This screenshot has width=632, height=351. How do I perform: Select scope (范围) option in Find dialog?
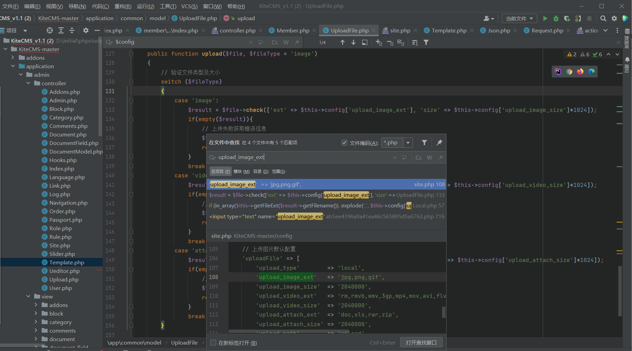click(279, 172)
